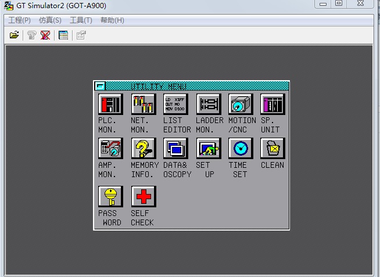Screen dimensions: 380x277
Task: Open the TIME SET clock icon
Action: (x=241, y=149)
